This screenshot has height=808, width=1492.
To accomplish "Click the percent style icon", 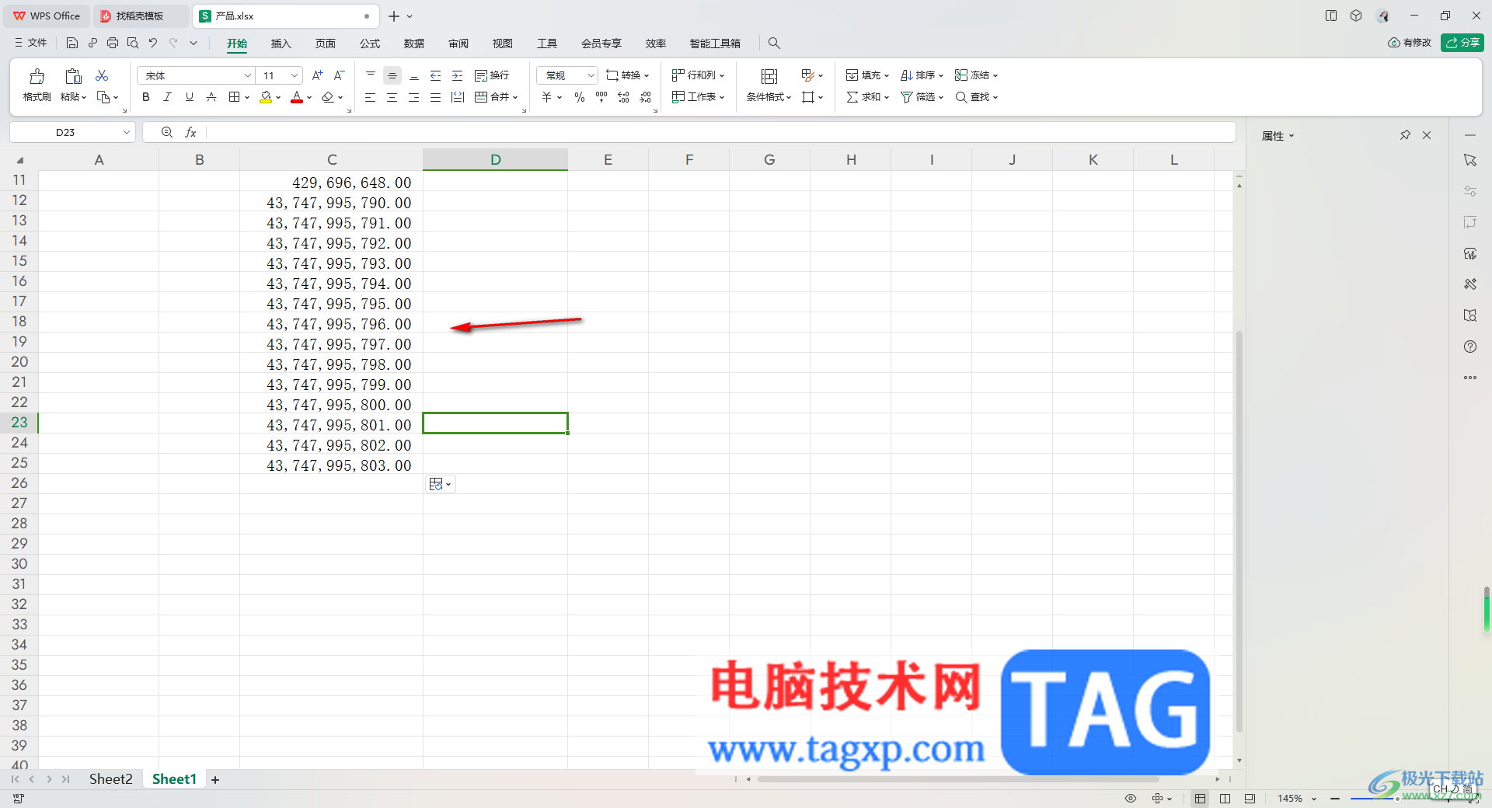I will [580, 97].
